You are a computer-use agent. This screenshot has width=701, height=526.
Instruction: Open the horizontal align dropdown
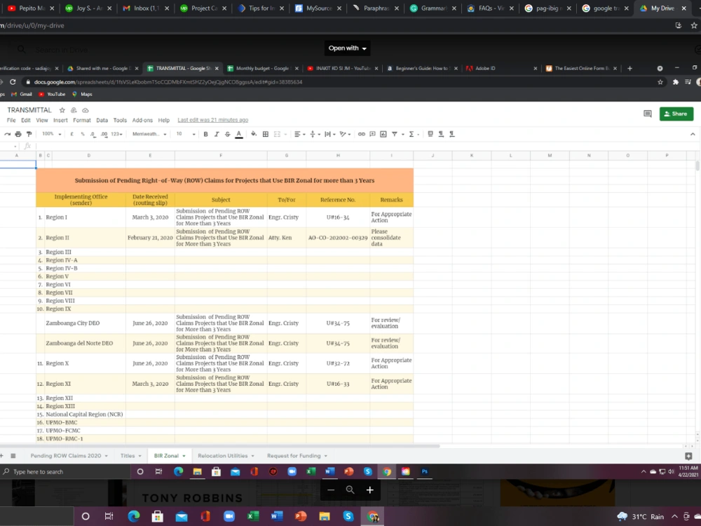pos(299,134)
